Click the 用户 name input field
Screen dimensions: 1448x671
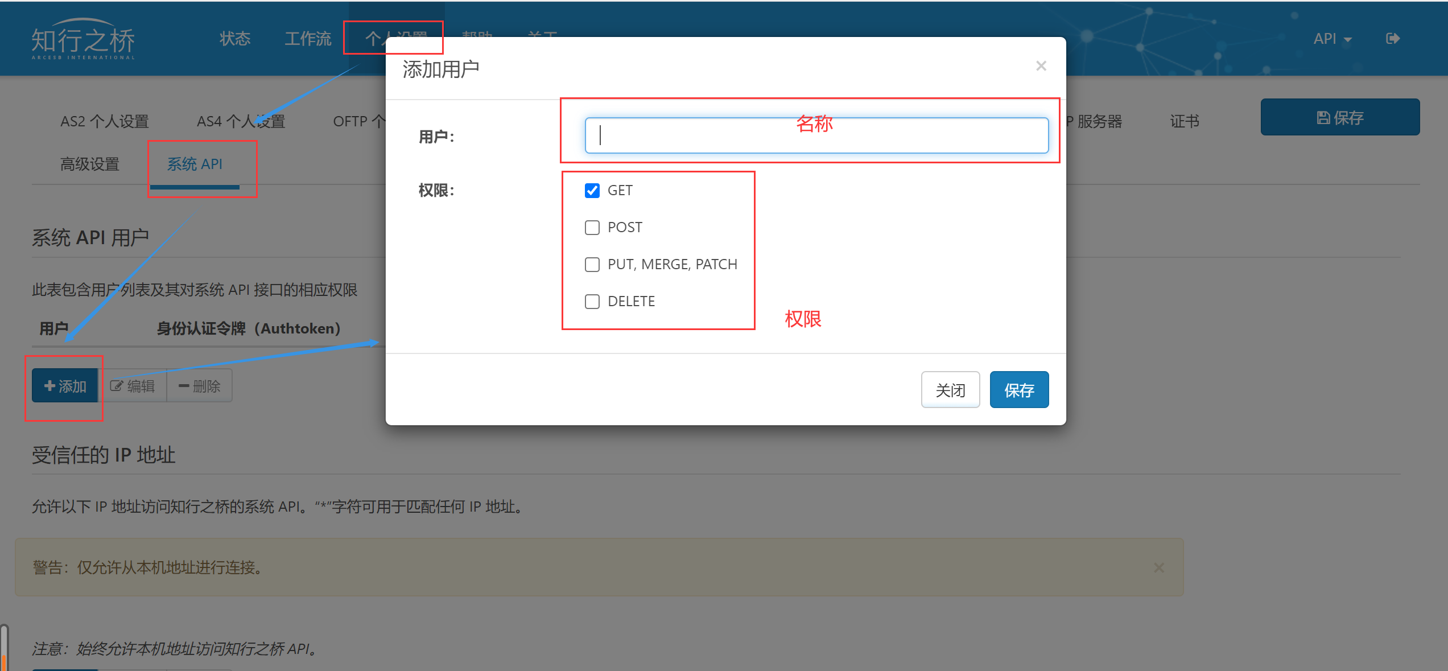point(816,135)
